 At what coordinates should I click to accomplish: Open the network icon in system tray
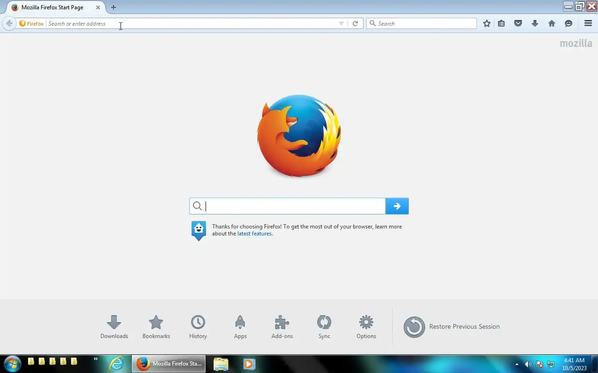[x=551, y=364]
